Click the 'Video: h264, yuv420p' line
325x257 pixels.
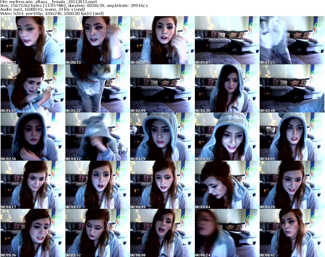[x=52, y=13]
